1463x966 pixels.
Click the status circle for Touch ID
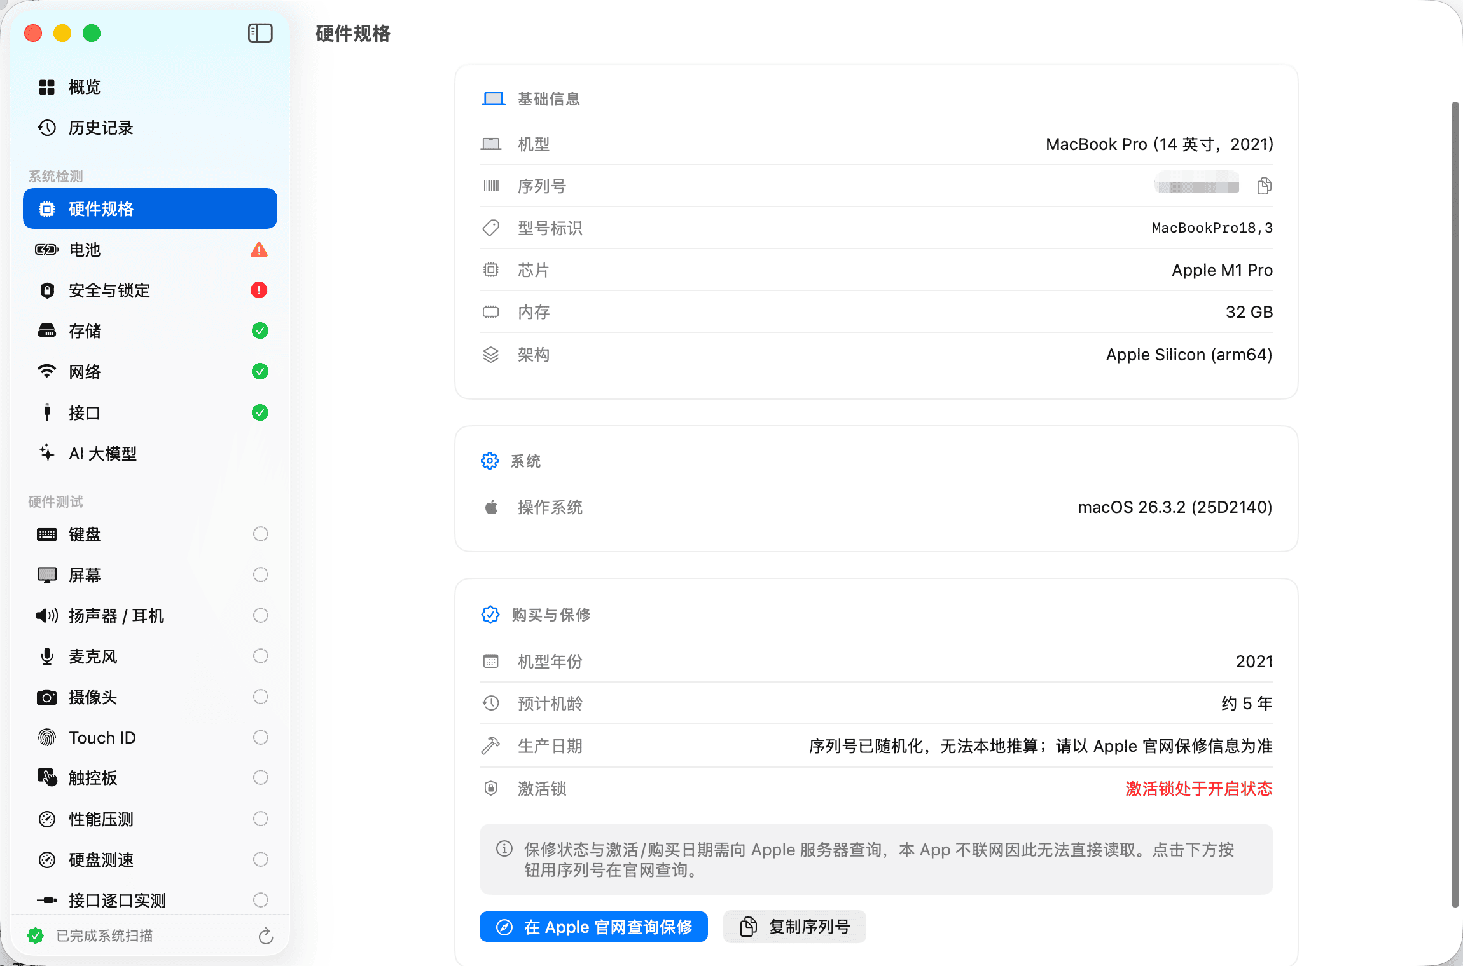click(260, 737)
